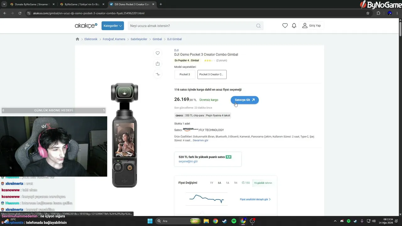Switch price chart to 15G range
402x226 pixels.
pos(246,183)
